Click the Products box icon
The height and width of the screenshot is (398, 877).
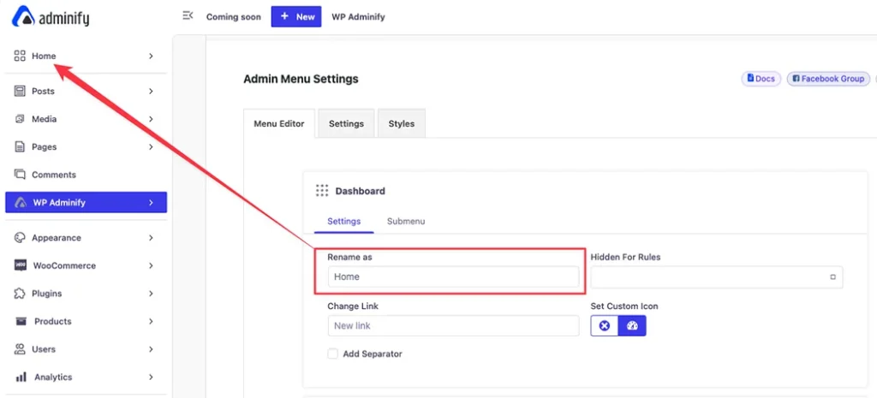tap(21, 322)
